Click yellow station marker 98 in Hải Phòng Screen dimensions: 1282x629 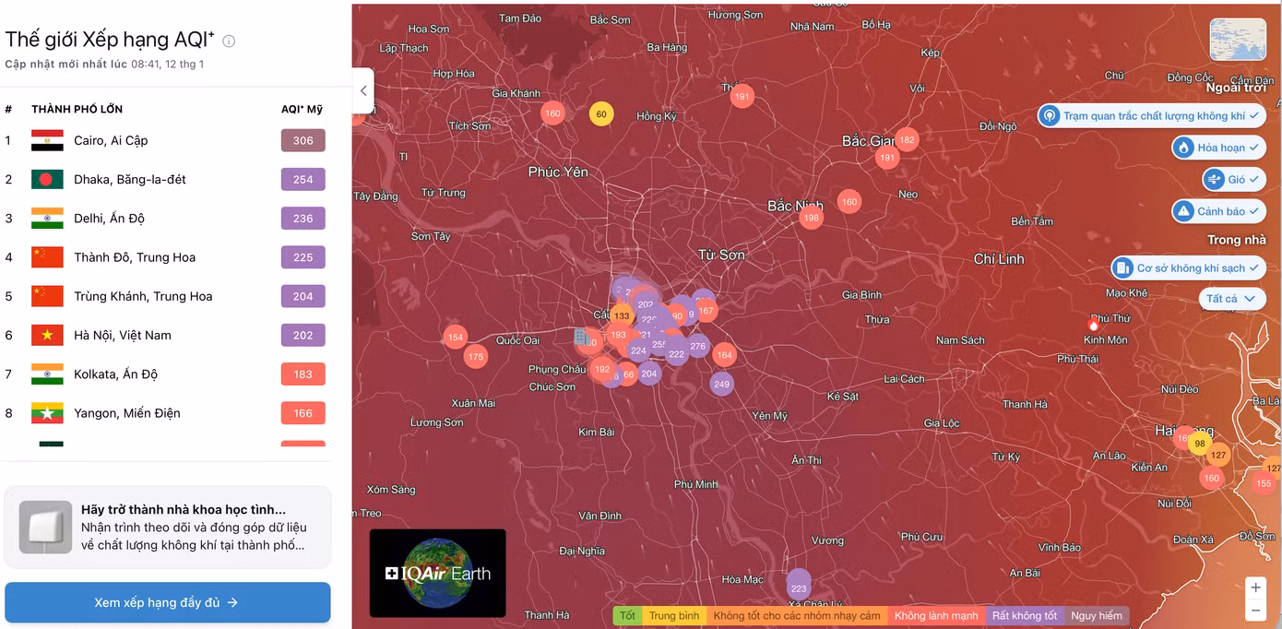click(1199, 444)
